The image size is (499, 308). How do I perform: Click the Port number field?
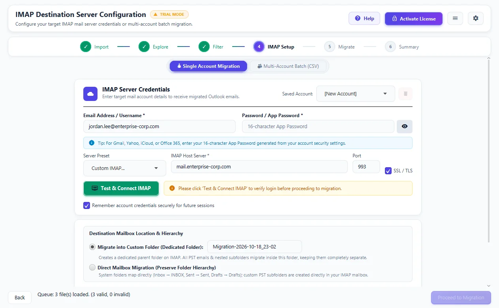point(366,166)
